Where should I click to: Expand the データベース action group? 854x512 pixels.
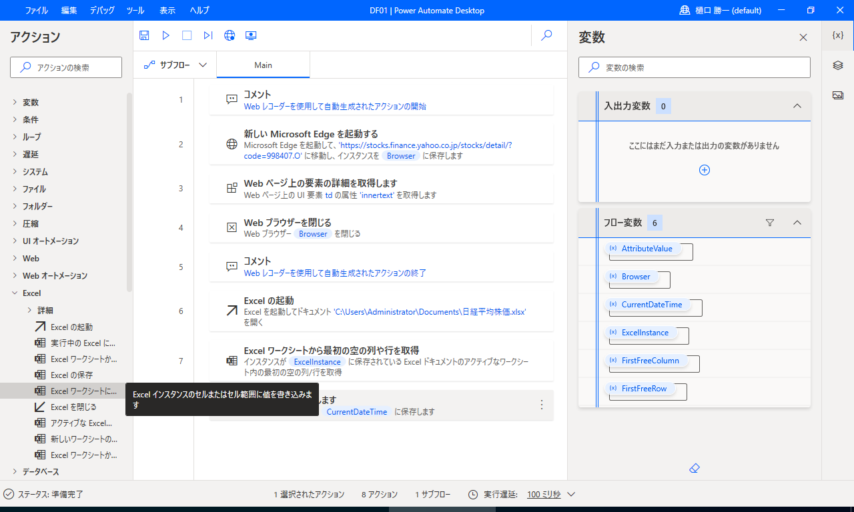point(15,471)
